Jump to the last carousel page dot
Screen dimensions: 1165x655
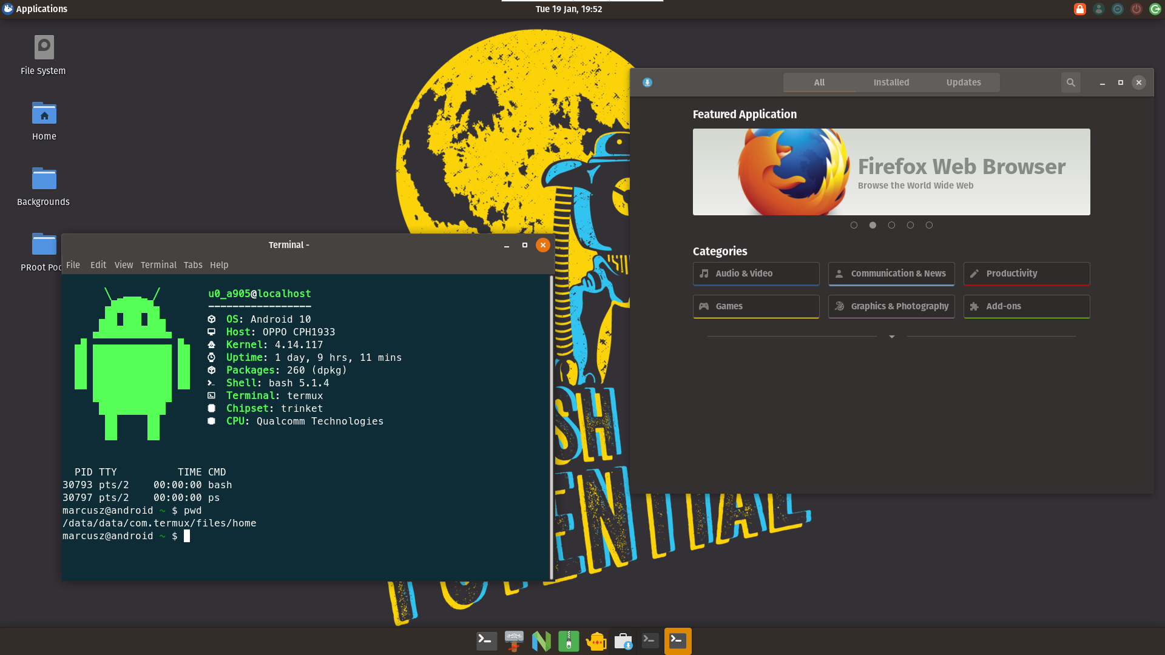[928, 224]
